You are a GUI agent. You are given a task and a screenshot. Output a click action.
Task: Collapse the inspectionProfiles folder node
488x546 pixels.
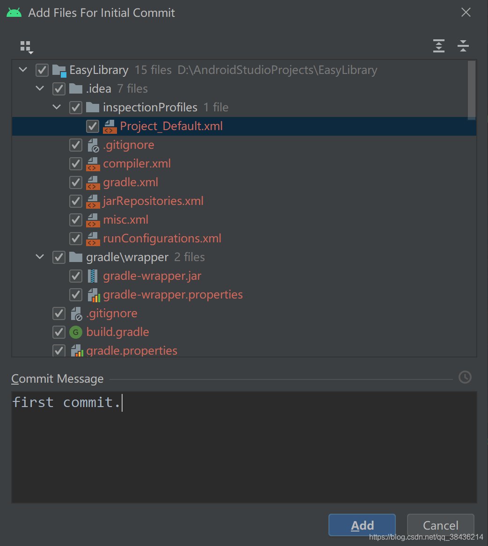(57, 107)
